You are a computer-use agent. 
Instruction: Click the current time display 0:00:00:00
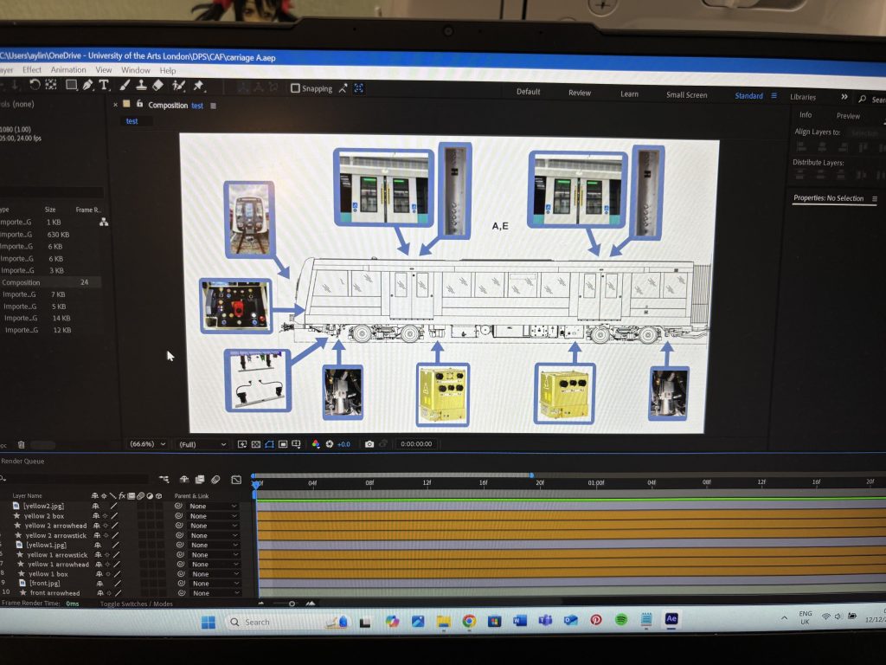(x=416, y=444)
